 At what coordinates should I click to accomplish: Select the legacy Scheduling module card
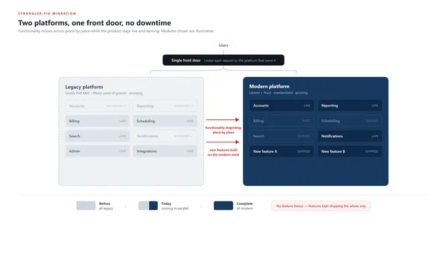(165, 121)
